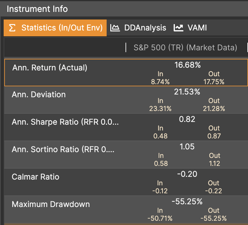Viewport: 248px width, 225px height.
Task: Click the sigma icon on Statistics tab
Action: tap(12, 28)
